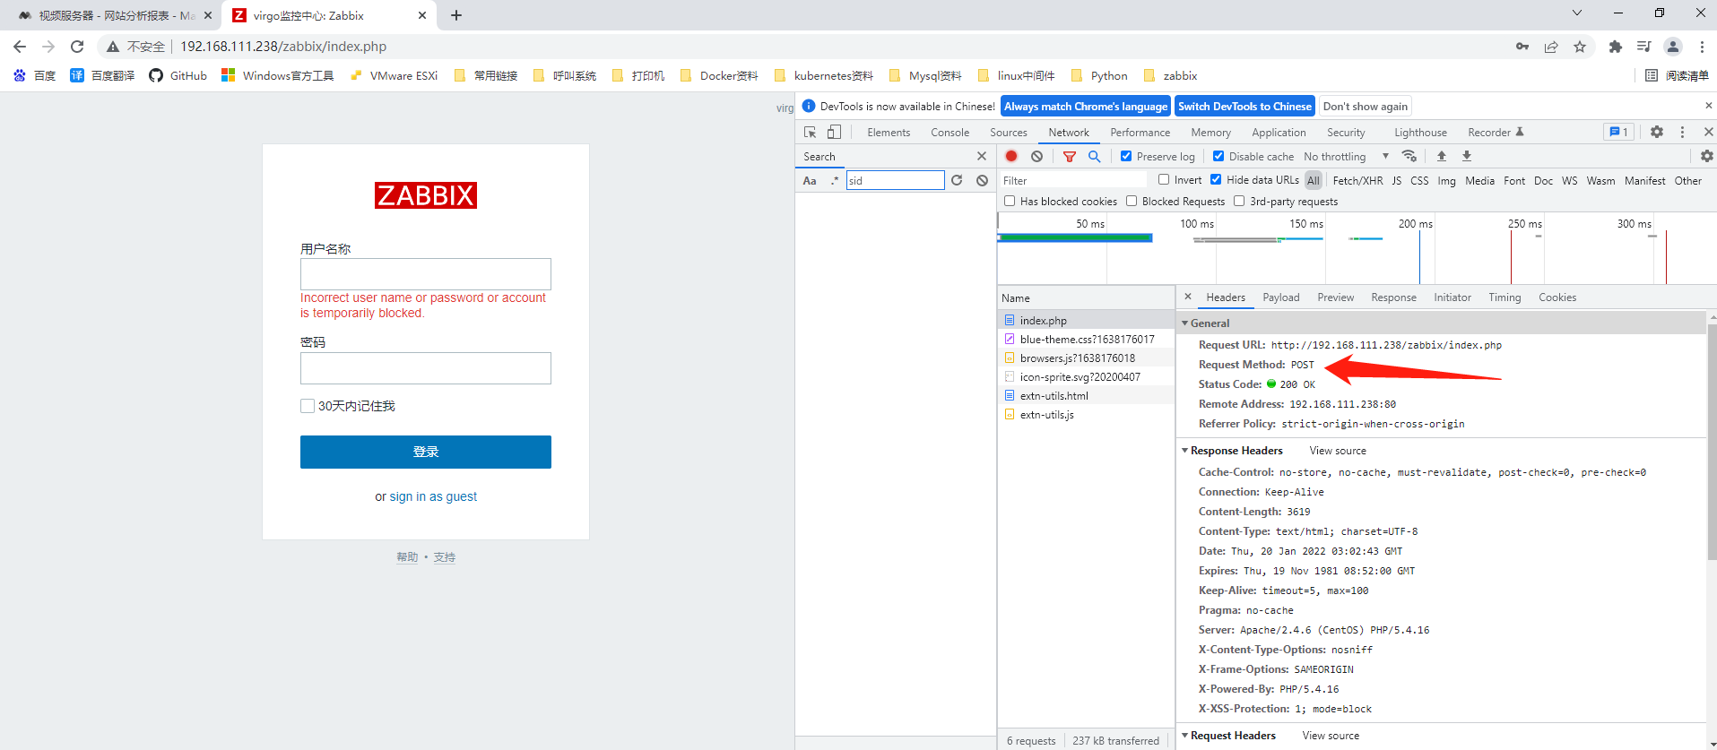Open the Timing tab

pyautogui.click(x=1505, y=297)
